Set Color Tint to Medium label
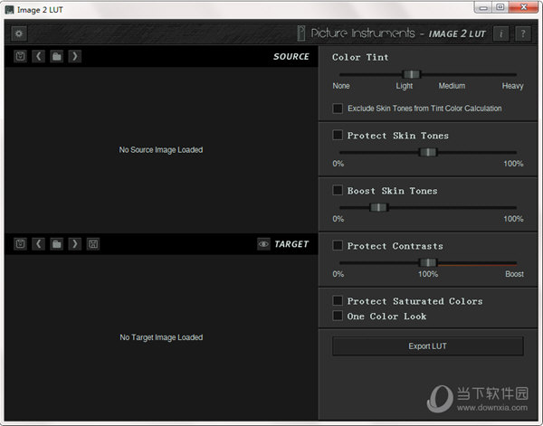 pyautogui.click(x=452, y=86)
